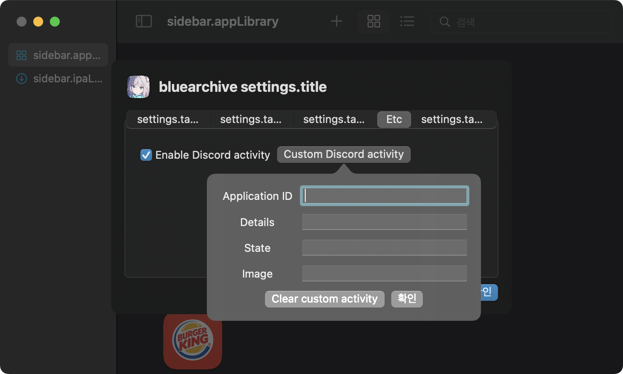Viewport: 623px width, 374px height.
Task: Open the first settings.ta... tab
Action: point(168,119)
